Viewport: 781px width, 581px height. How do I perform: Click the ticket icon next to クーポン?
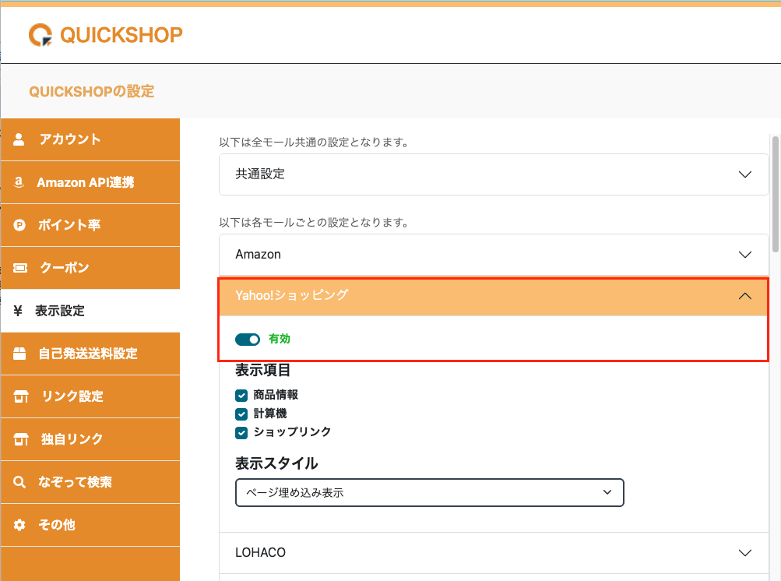pyautogui.click(x=20, y=268)
